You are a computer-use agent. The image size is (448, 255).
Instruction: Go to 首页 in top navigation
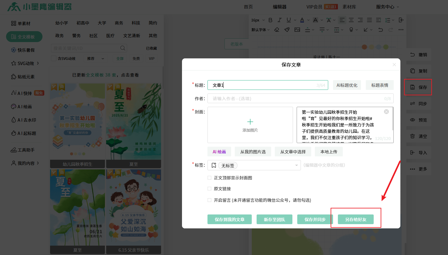[248, 7]
